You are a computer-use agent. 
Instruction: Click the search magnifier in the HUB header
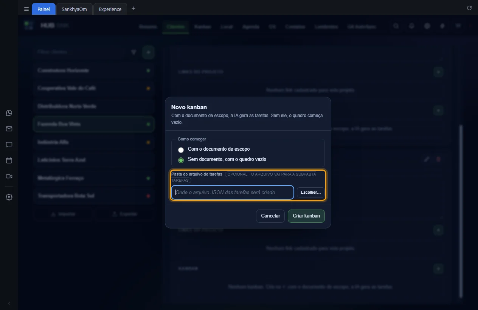[x=396, y=26]
